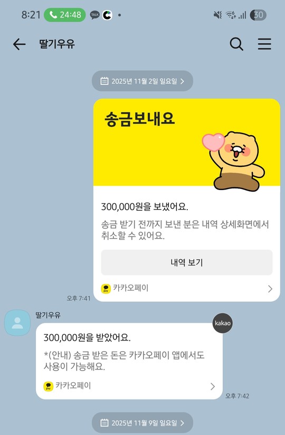Viewport: 285px width, 435px height.
Task: Tap the 딸기우유 chat title
Action: coord(57,44)
